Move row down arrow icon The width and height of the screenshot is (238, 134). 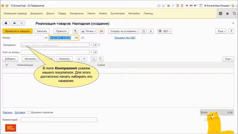(x=84, y=59)
